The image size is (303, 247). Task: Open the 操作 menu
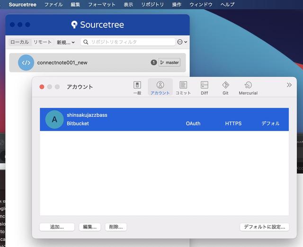click(x=177, y=4)
